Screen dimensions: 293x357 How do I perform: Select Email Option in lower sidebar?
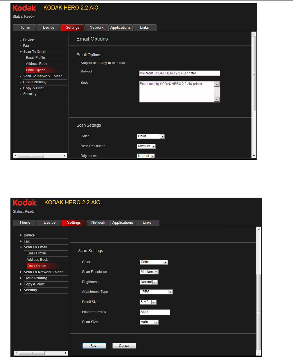click(36, 266)
